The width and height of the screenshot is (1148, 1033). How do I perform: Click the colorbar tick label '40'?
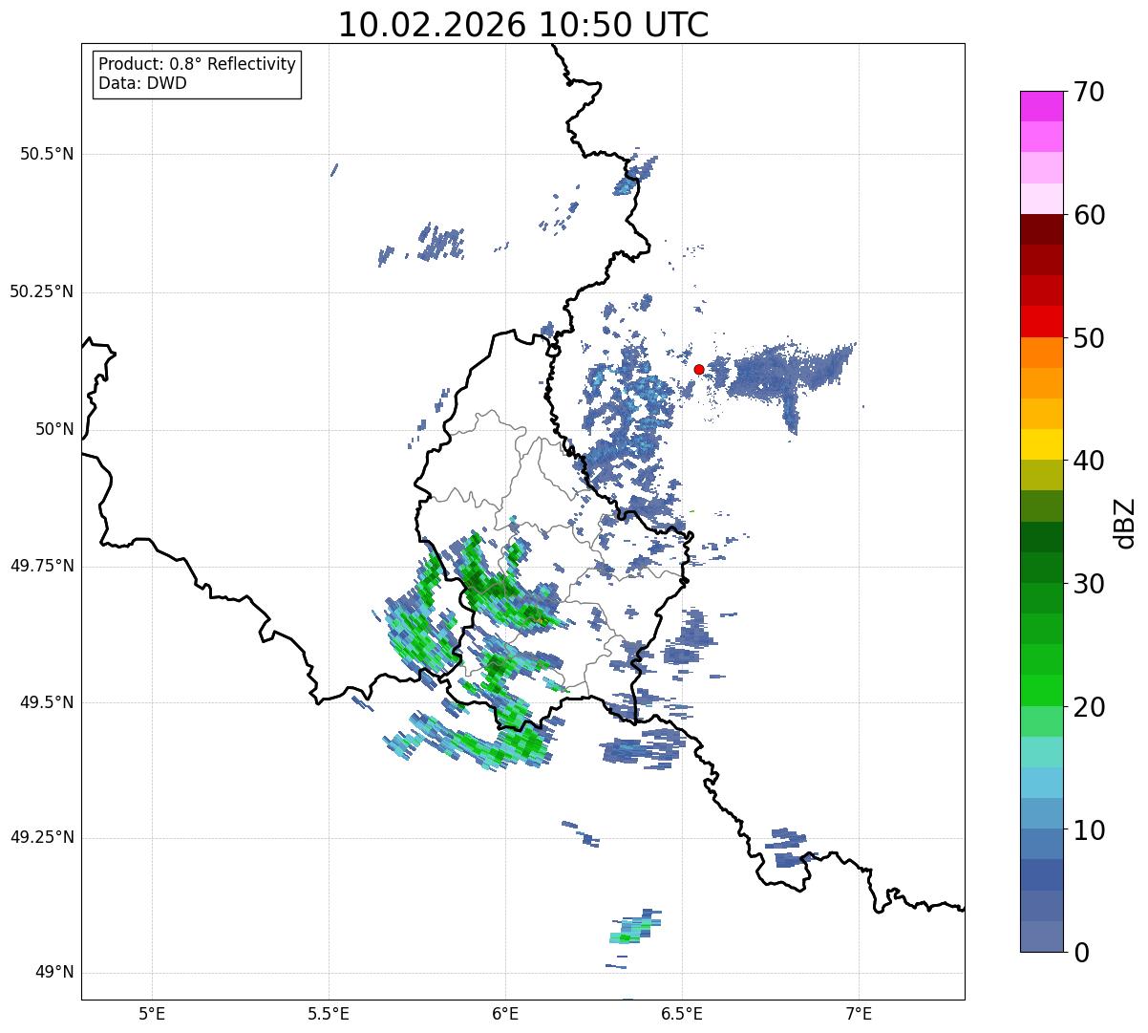point(1089,461)
